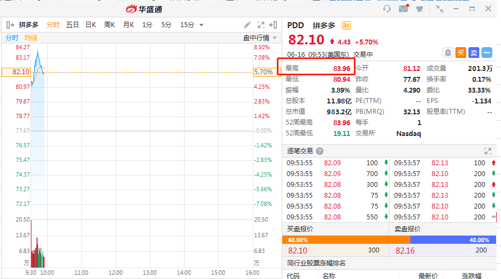Click the orange 60.00% bid ratio bar

pos(346,240)
